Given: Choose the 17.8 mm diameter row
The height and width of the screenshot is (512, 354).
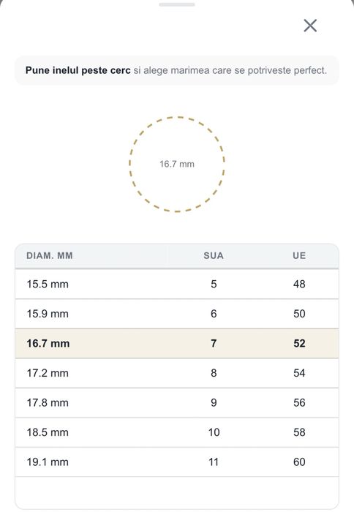Looking at the screenshot, I should click(177, 403).
